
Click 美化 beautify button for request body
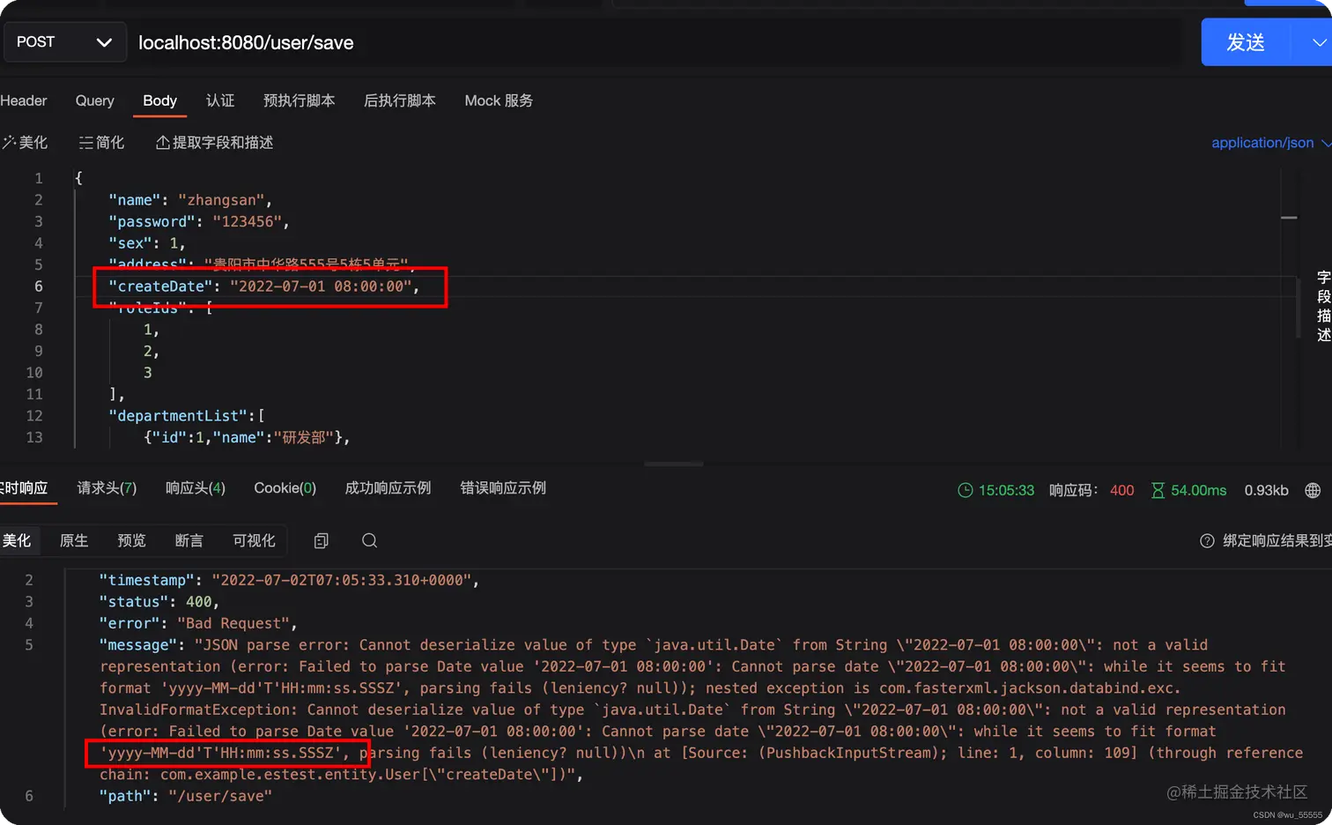(x=25, y=142)
